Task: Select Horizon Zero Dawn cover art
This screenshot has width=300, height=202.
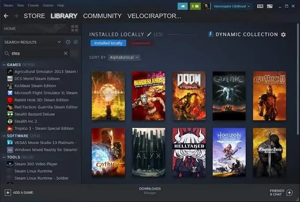Action: point(229,152)
